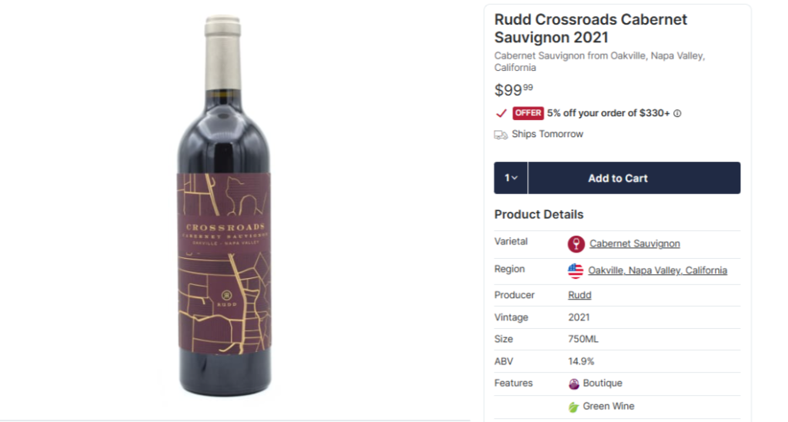Click the Ships Tomorrow text
This screenshot has height=422, width=788.
[547, 135]
